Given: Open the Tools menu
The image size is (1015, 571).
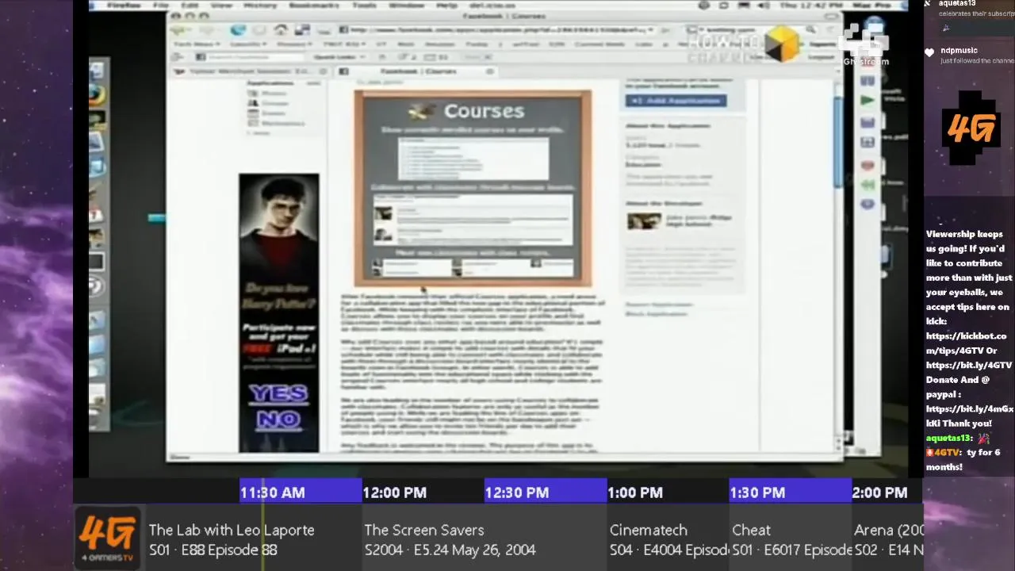Looking at the screenshot, I should pyautogui.click(x=364, y=6).
